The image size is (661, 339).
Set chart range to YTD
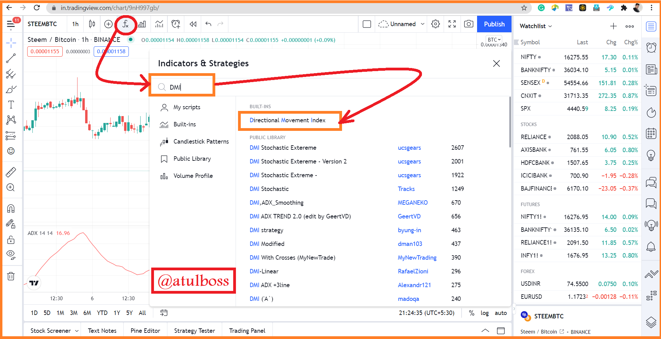102,313
